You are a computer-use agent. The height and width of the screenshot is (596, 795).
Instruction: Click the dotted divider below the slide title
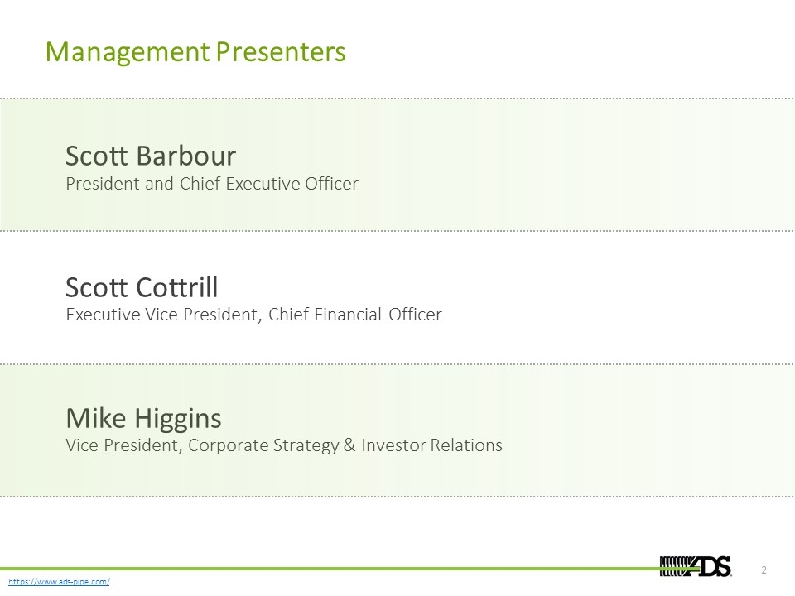tap(397, 99)
